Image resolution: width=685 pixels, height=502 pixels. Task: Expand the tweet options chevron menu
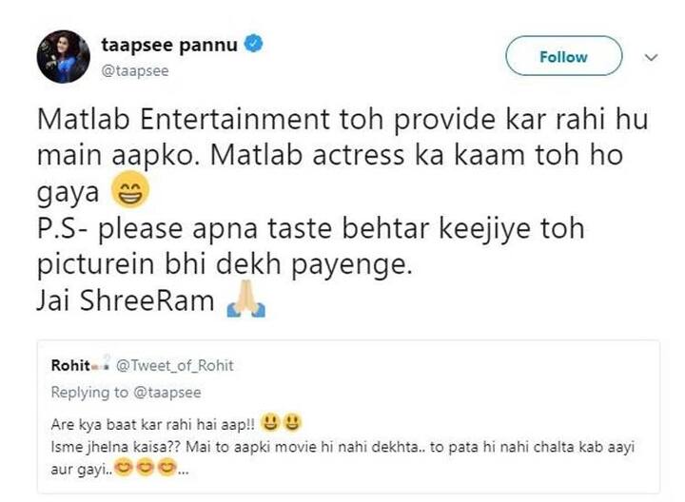[652, 57]
